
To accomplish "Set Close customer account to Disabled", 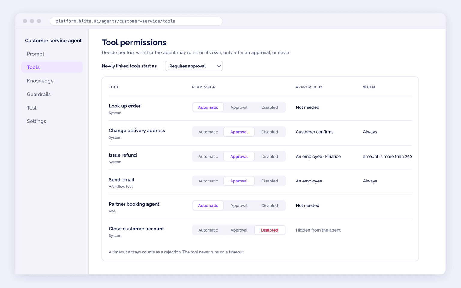I will [270, 230].
